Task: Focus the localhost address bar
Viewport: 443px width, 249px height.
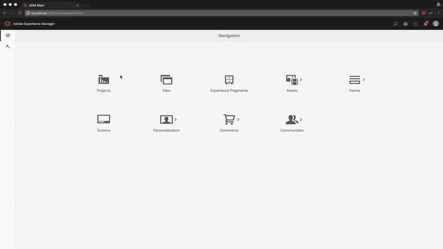Action: pos(220,13)
